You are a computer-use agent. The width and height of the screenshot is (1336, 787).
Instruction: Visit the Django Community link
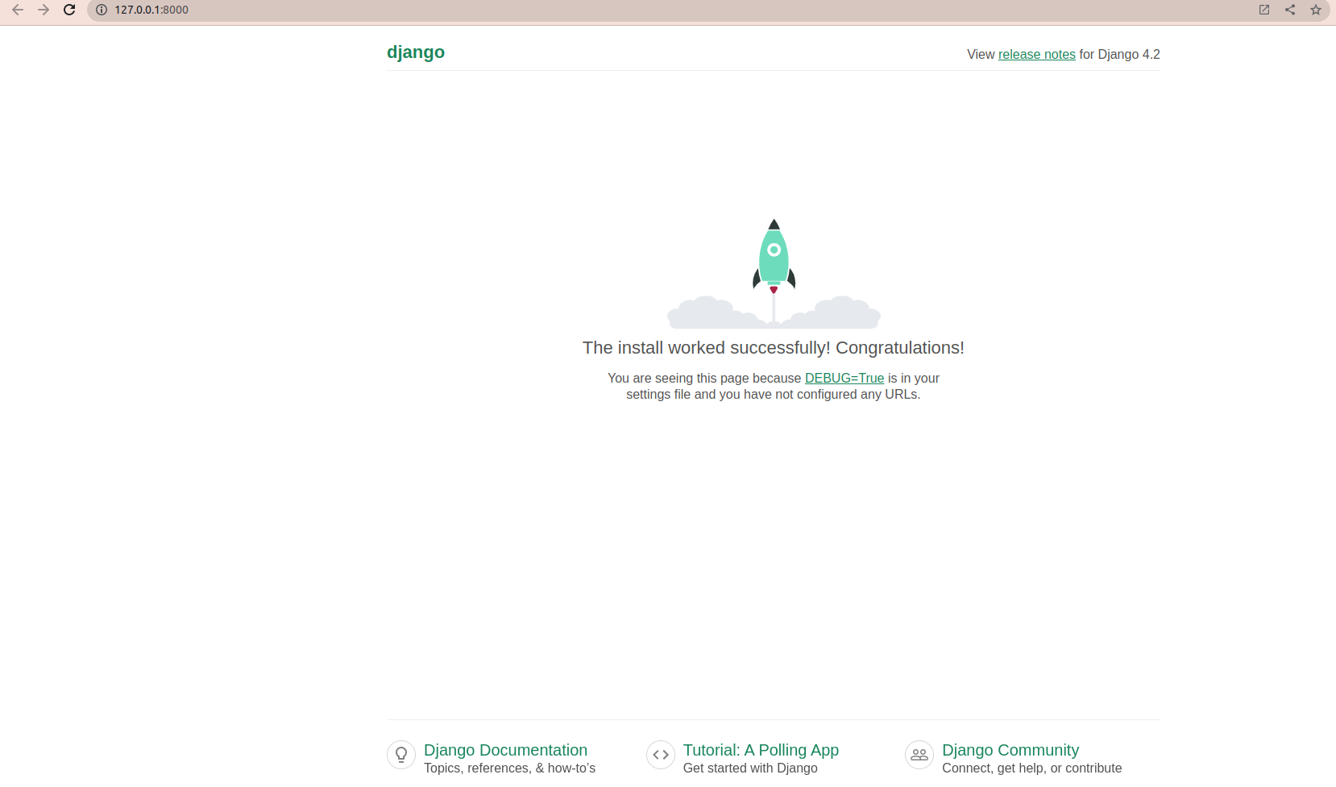1010,750
